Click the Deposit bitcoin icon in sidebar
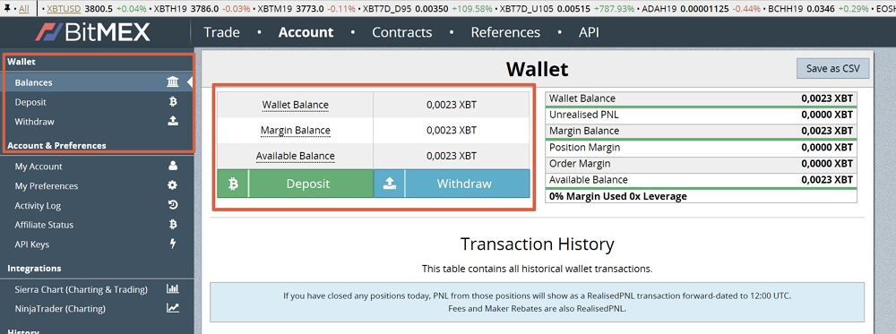Image resolution: width=896 pixels, height=334 pixels. point(173,101)
